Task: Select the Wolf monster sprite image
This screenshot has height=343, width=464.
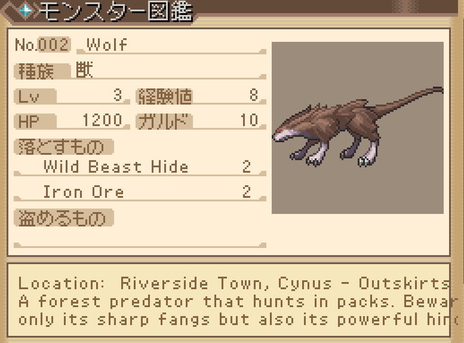Action: pos(358,128)
